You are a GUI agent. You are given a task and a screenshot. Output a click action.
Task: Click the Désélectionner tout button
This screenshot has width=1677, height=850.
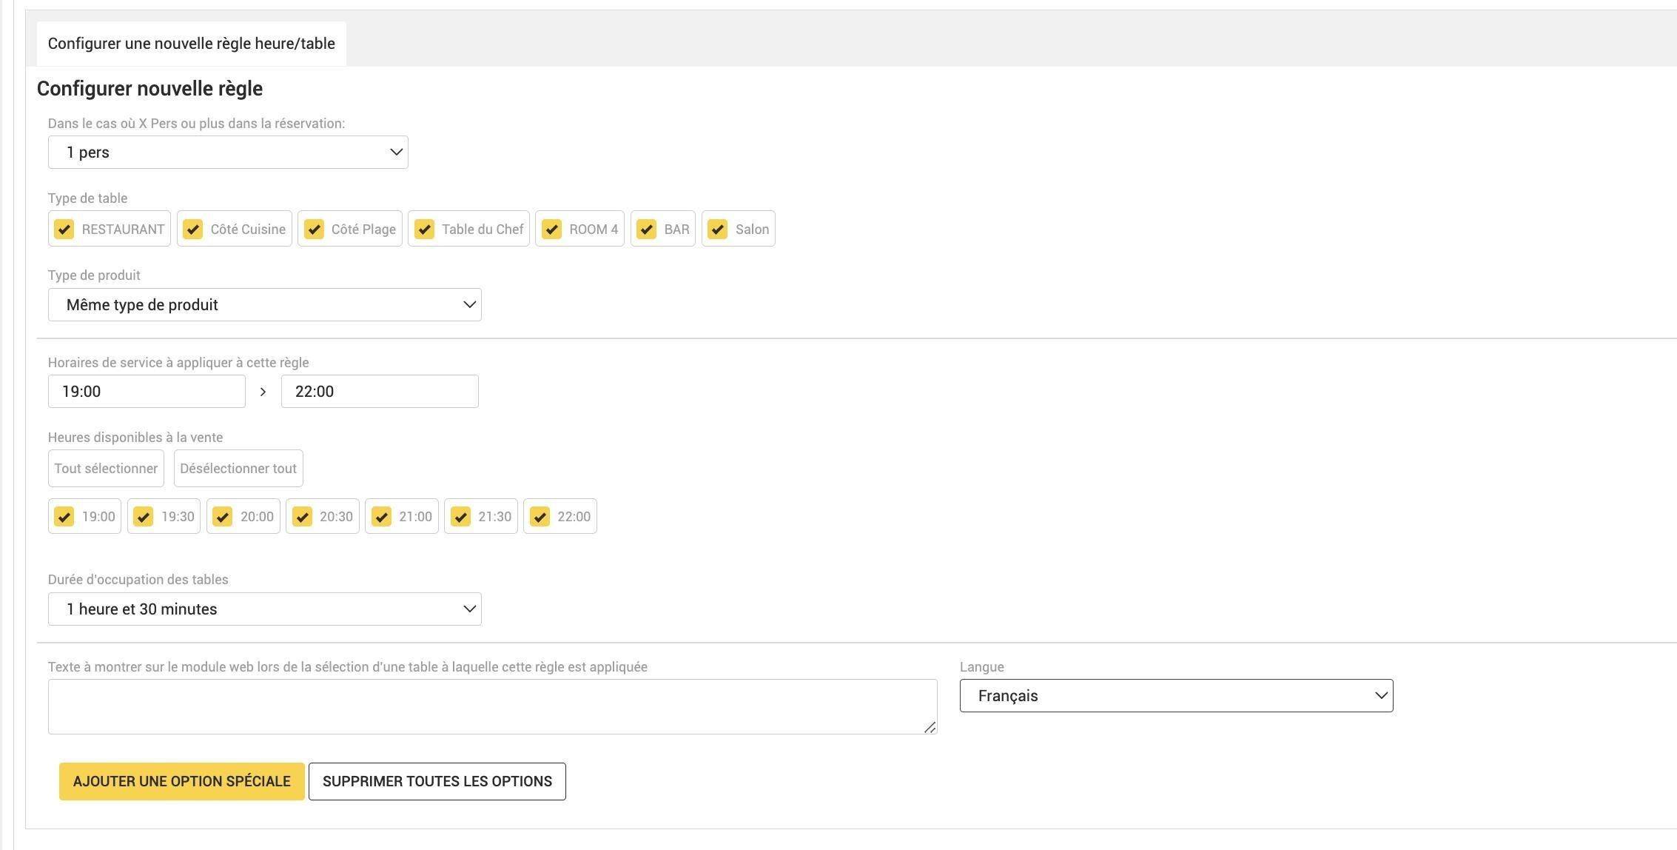pos(238,469)
